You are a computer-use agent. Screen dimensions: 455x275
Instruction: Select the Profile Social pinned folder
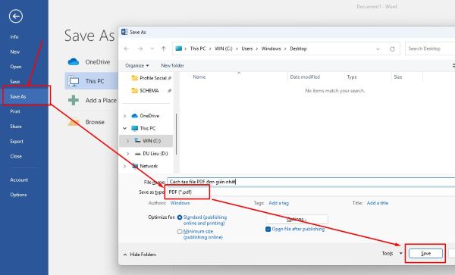pyautogui.click(x=153, y=78)
